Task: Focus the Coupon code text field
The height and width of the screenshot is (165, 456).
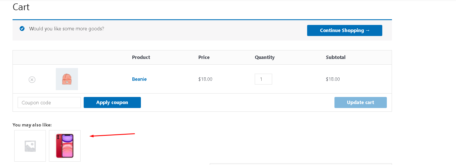Action: [x=49, y=102]
